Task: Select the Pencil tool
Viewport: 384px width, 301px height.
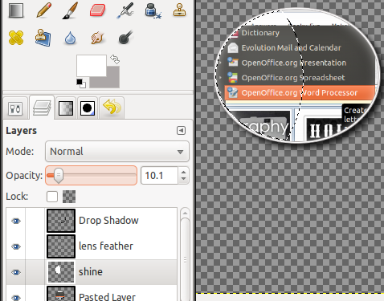Action: point(44,10)
